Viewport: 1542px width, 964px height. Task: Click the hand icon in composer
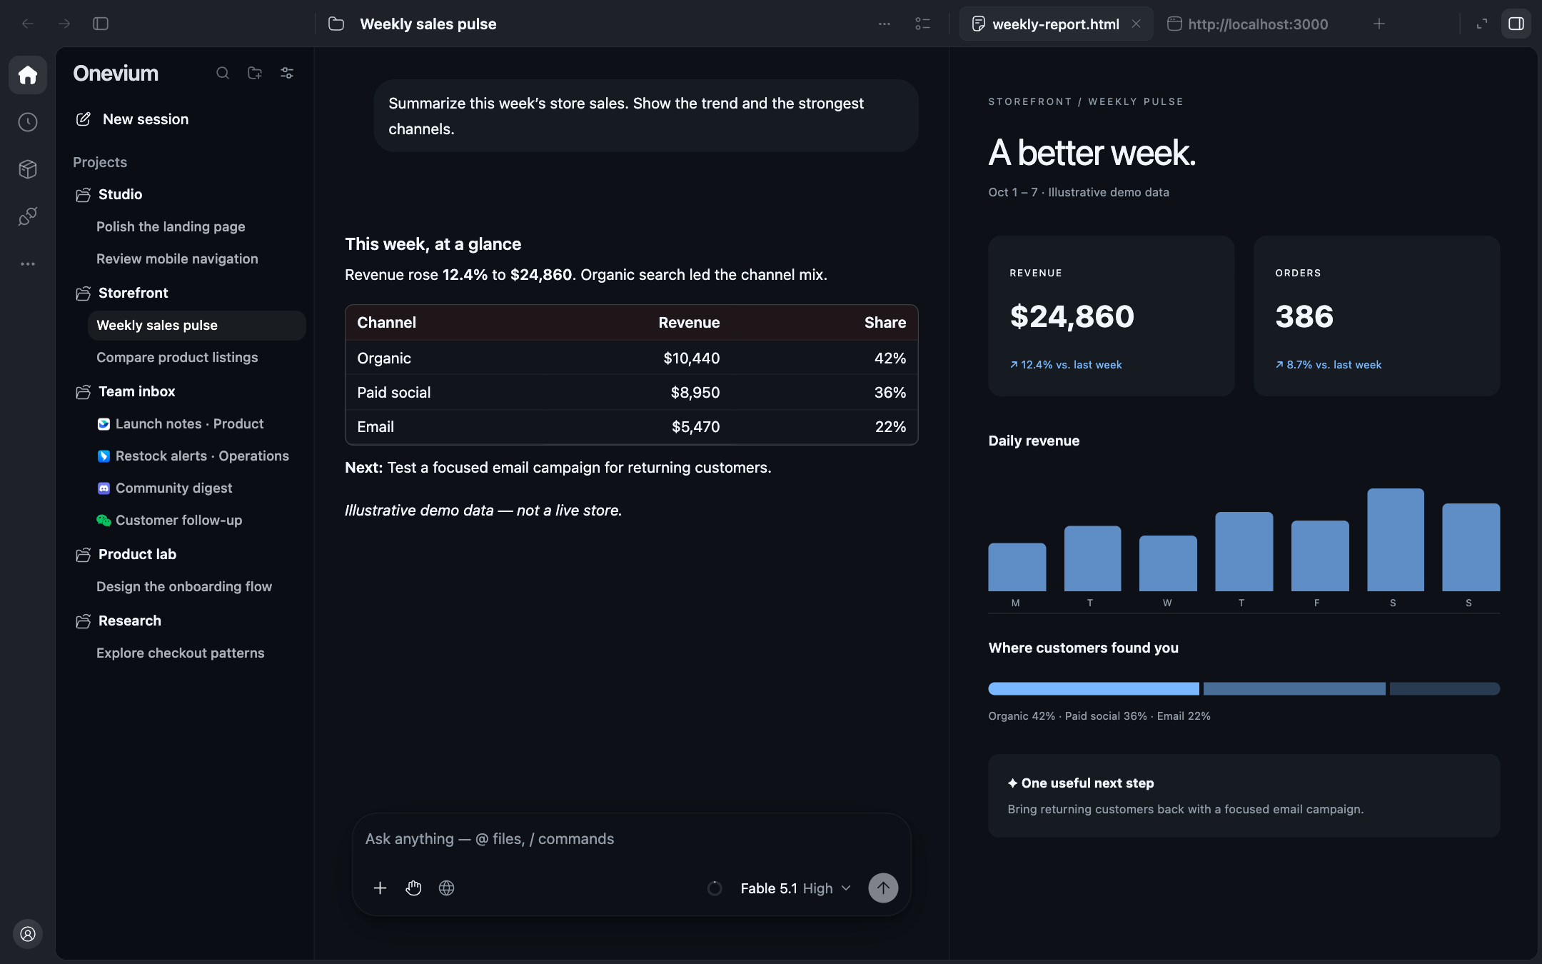[x=413, y=888]
